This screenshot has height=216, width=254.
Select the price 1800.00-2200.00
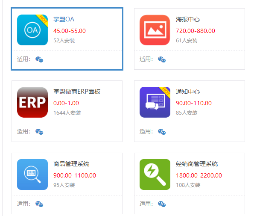[199, 175]
